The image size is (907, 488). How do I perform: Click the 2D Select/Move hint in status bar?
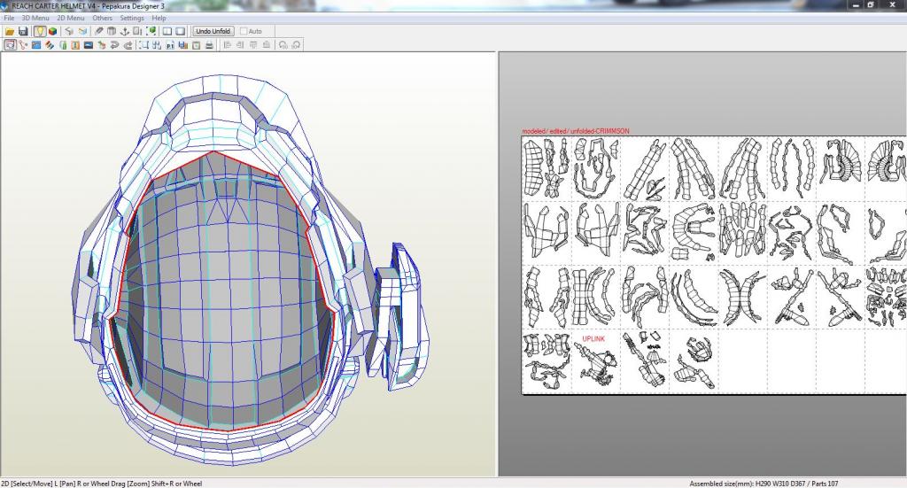(101, 484)
